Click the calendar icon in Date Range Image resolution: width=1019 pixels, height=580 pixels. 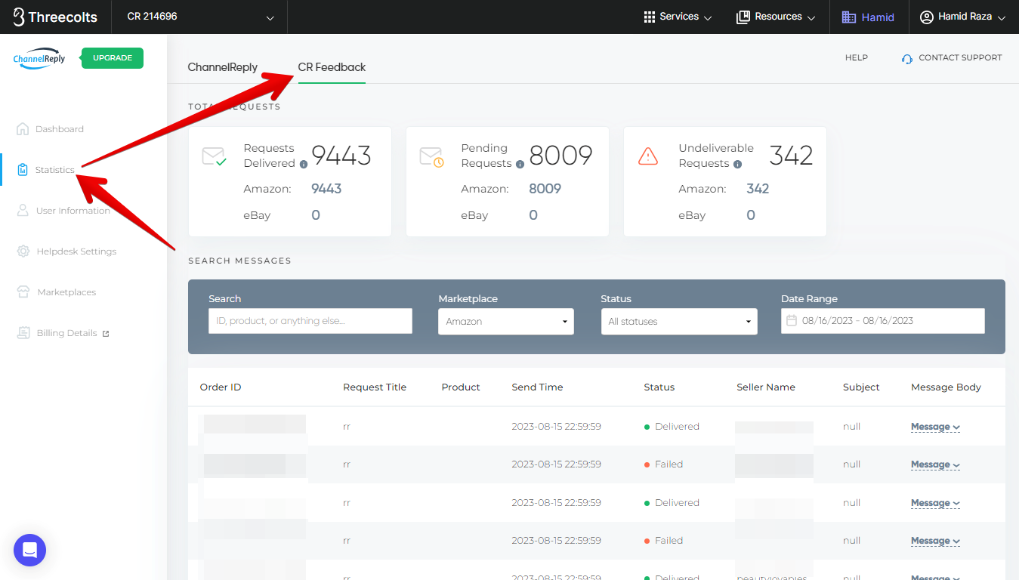click(x=792, y=321)
